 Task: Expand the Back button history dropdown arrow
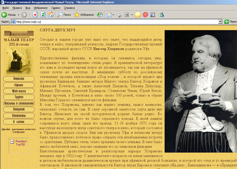(x=18, y=15)
